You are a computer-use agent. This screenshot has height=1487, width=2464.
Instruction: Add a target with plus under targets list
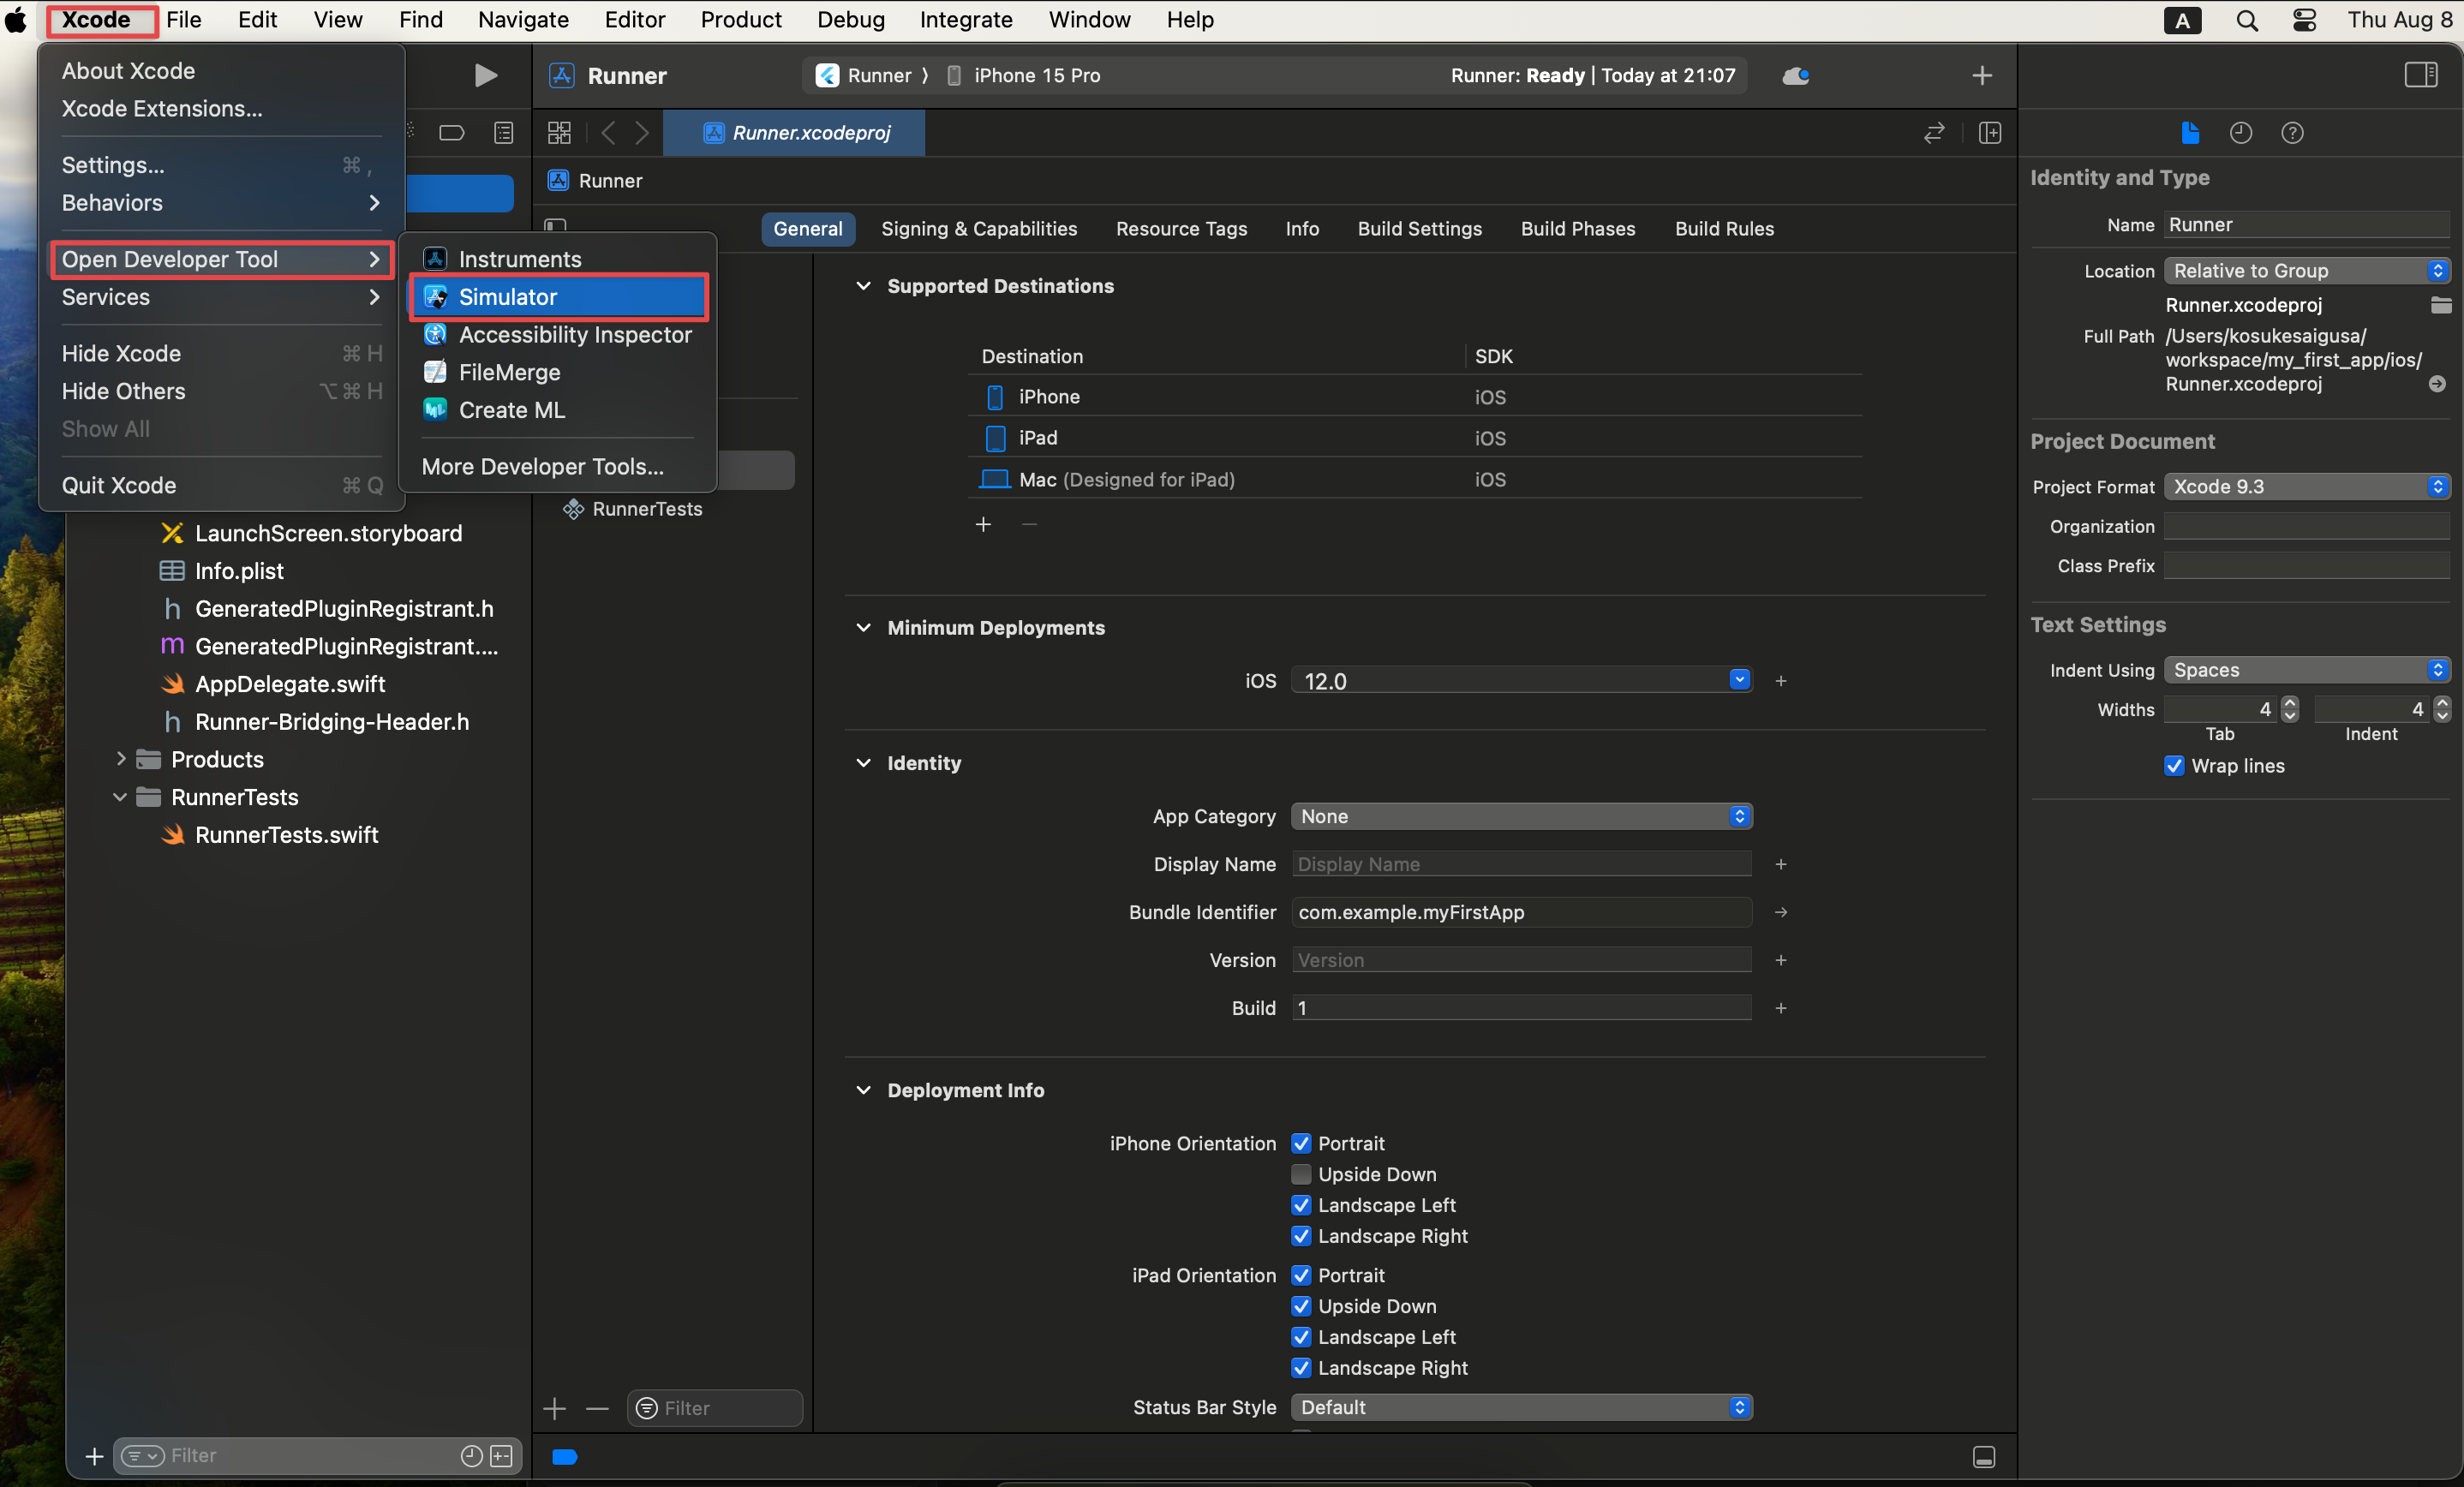click(x=554, y=1408)
